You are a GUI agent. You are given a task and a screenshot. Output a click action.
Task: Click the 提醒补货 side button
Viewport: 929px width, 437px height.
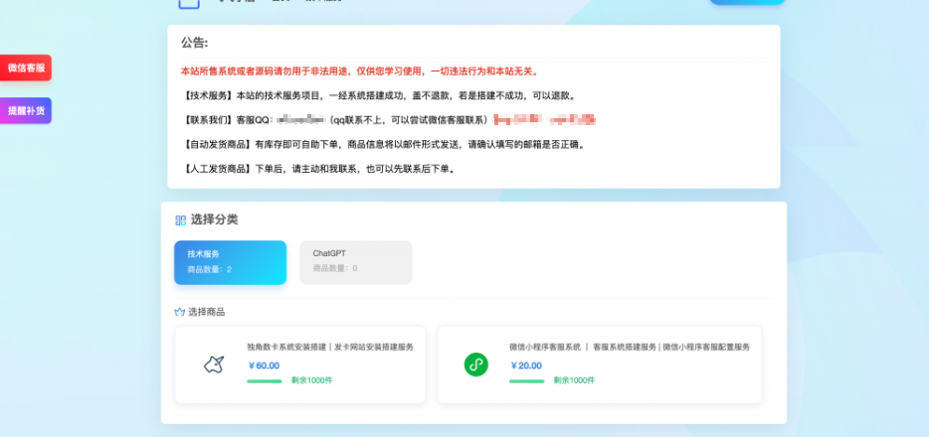coord(26,110)
